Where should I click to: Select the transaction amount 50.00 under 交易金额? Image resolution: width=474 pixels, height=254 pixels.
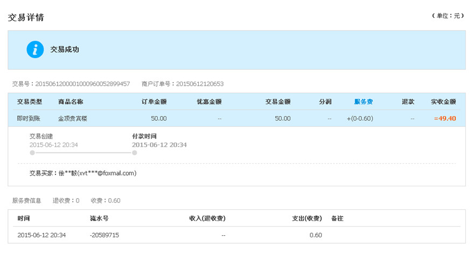pyautogui.click(x=283, y=119)
